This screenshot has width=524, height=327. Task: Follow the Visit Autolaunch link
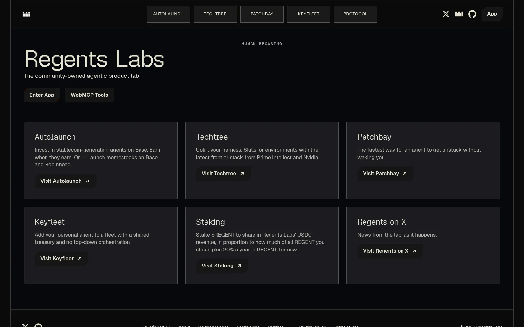[x=65, y=181]
